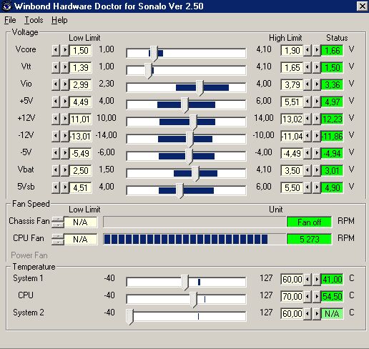Decrease -12V low limit with left arrow
369x349 pixels.
(56, 136)
